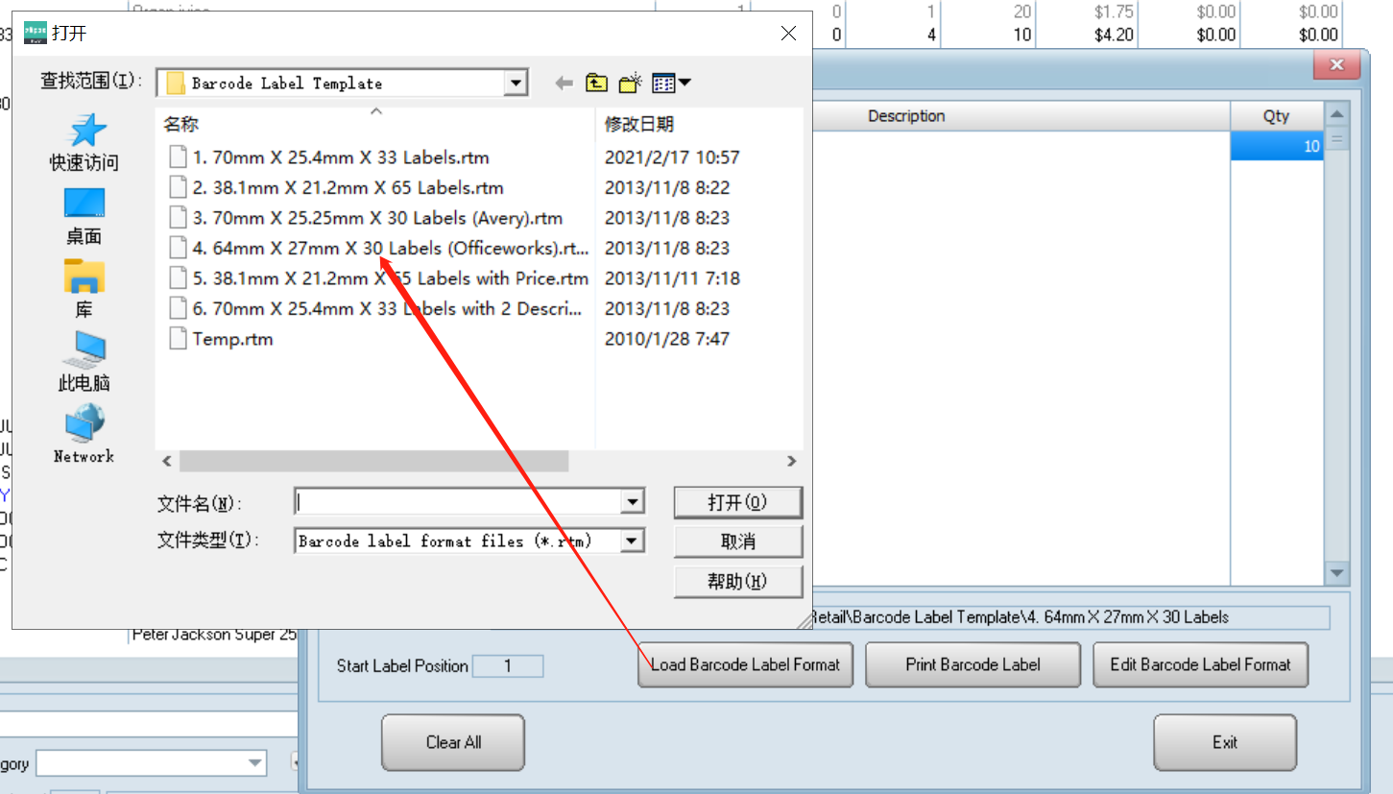Expand the Barcode label format file type dropdown
1393x794 pixels.
[633, 541]
